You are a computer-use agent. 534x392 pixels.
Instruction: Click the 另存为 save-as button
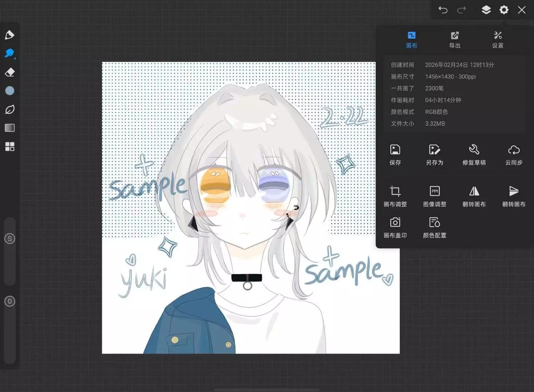point(435,155)
